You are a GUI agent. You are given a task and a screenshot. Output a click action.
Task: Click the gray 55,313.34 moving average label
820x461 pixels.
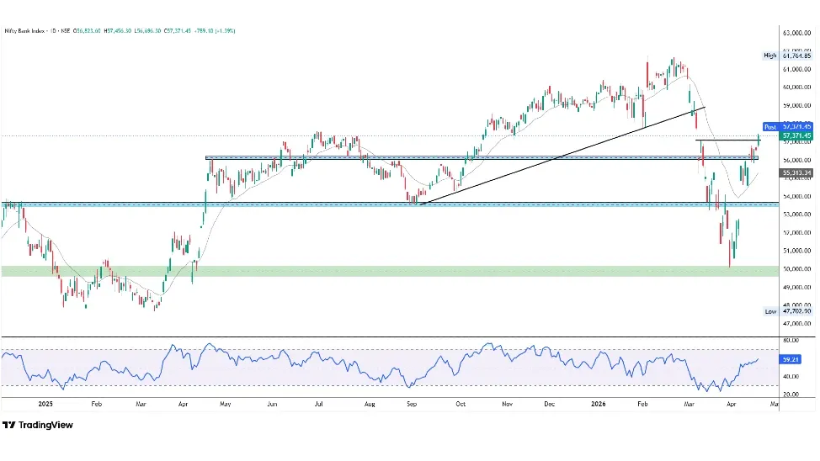tap(796, 173)
